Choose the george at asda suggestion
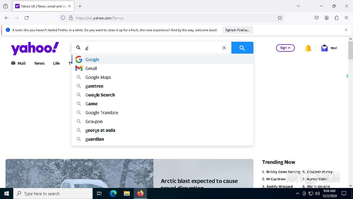Screen dimensions: 353x199 [x=163, y=130]
